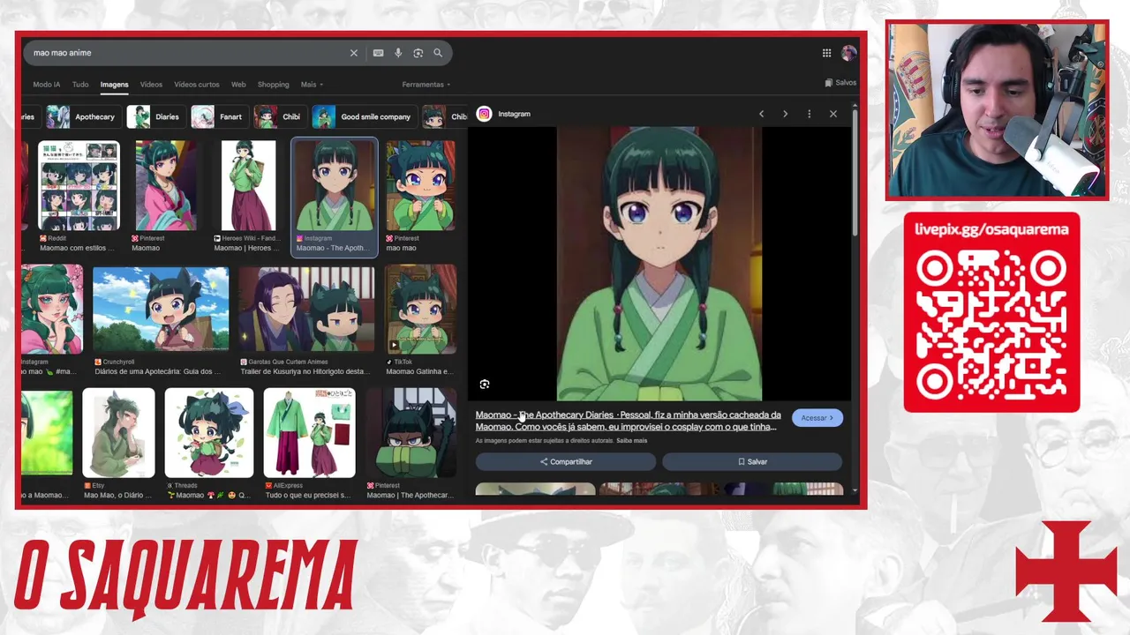Open the TikTok 'Maomao Gatinha' thumbnail
Viewport: 1130px width, 635px height.
[x=420, y=309]
